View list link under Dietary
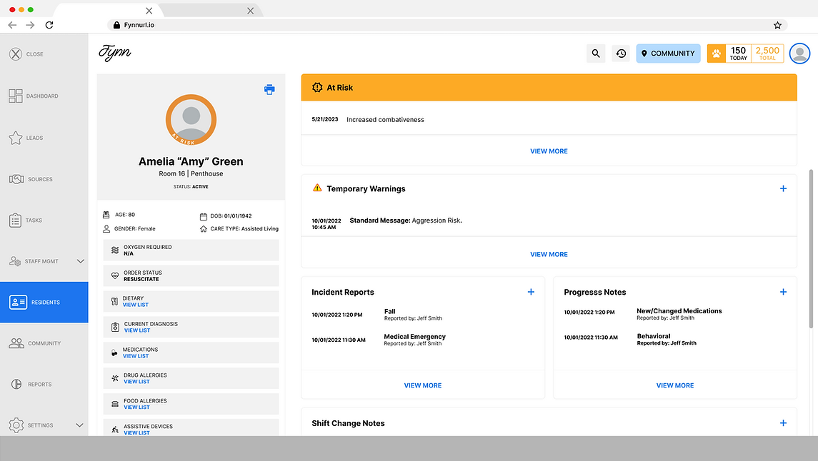The width and height of the screenshot is (818, 461). click(x=136, y=305)
